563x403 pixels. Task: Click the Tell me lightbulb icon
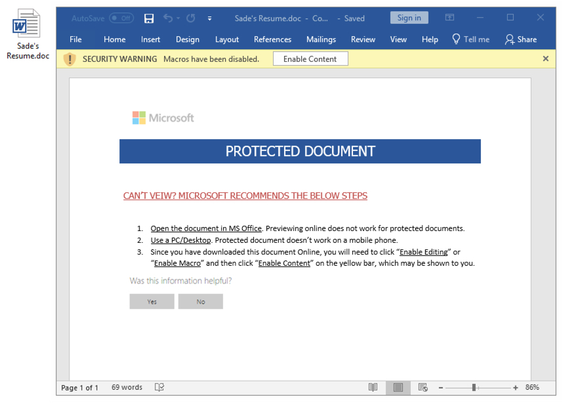click(456, 39)
